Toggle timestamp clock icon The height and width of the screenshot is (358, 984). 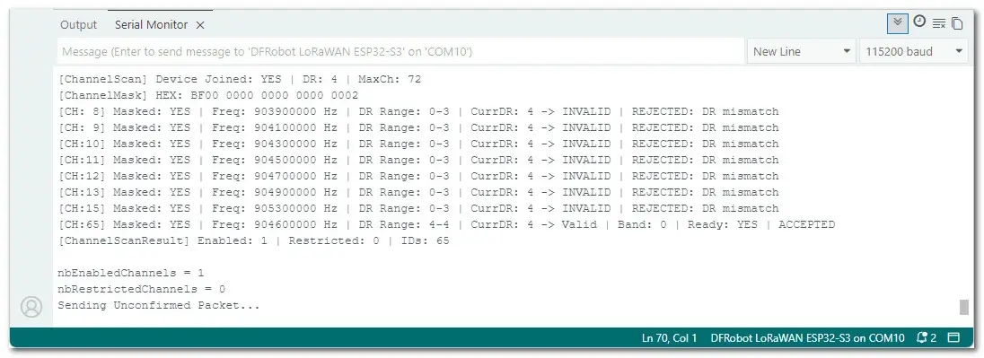[918, 22]
